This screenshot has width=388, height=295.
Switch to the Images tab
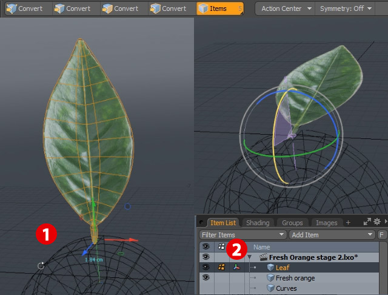(326, 223)
